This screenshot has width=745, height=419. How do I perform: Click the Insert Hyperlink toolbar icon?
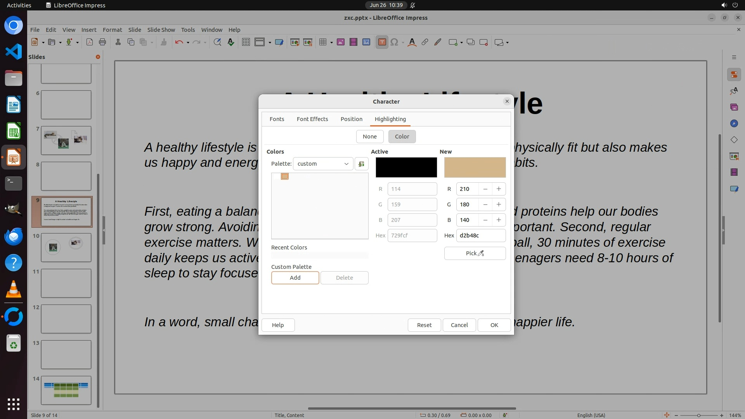tap(425, 42)
